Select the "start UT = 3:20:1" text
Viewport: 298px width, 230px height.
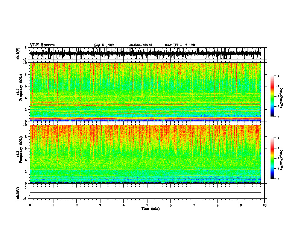pyautogui.click(x=182, y=45)
